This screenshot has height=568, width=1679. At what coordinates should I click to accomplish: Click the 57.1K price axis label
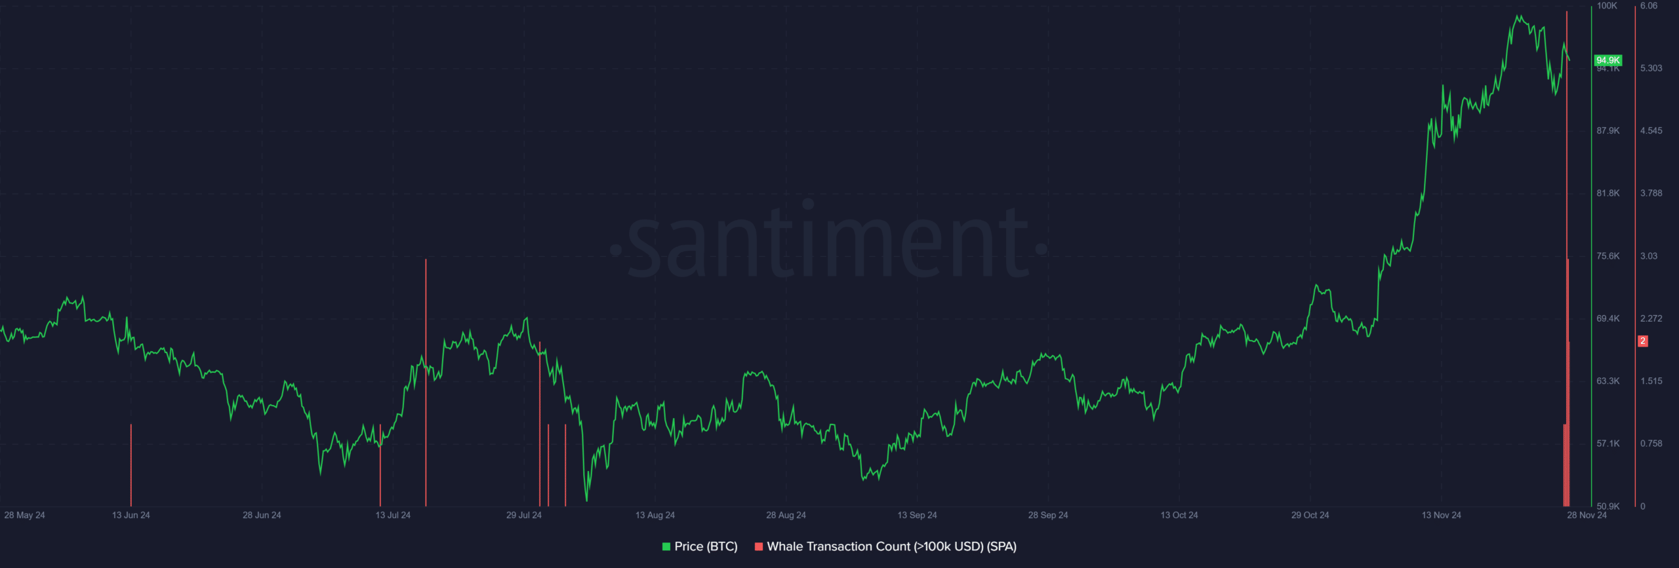[1608, 444]
